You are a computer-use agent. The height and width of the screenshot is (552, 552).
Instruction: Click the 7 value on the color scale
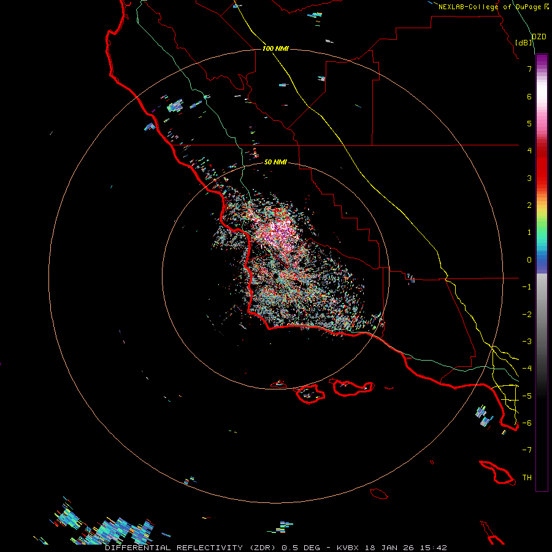(x=529, y=69)
